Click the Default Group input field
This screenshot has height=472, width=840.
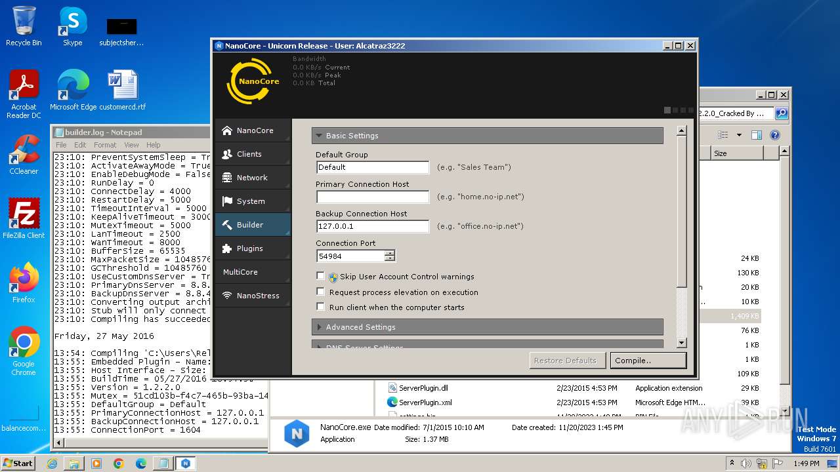(372, 167)
